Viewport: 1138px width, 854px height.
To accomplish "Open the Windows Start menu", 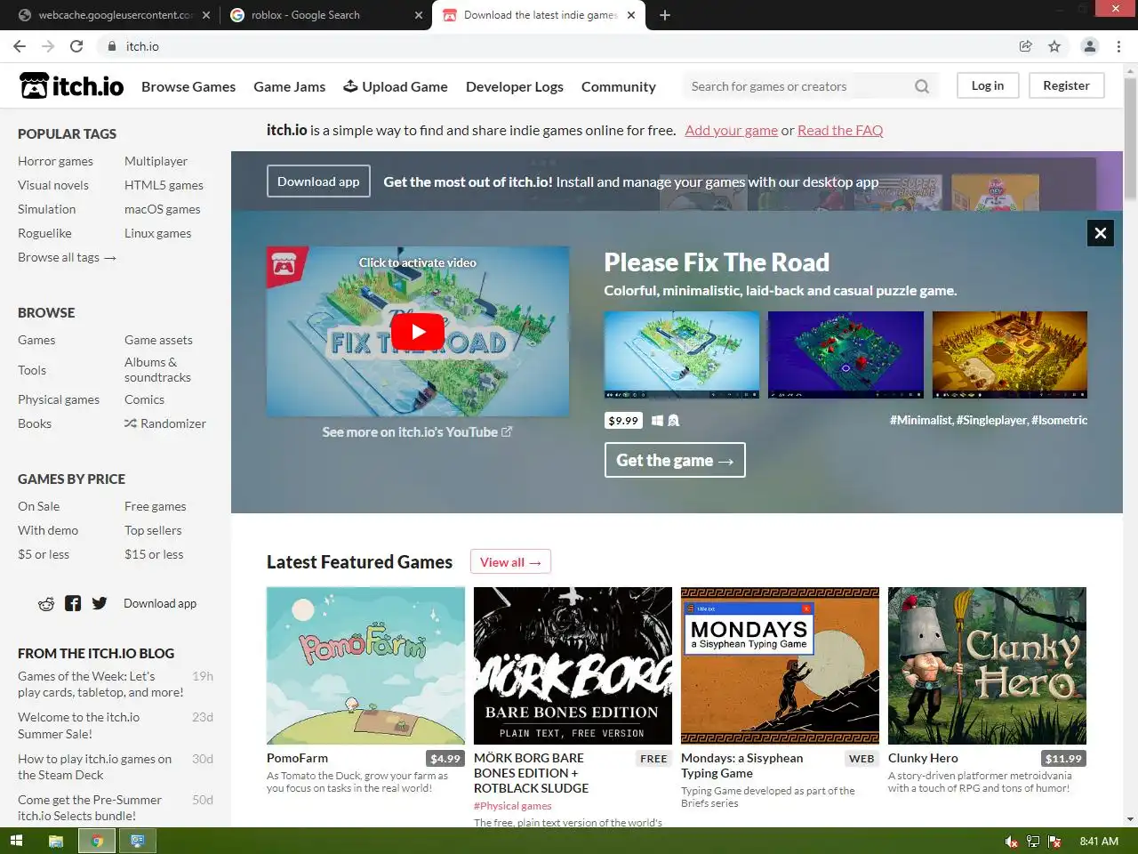I will 16,841.
